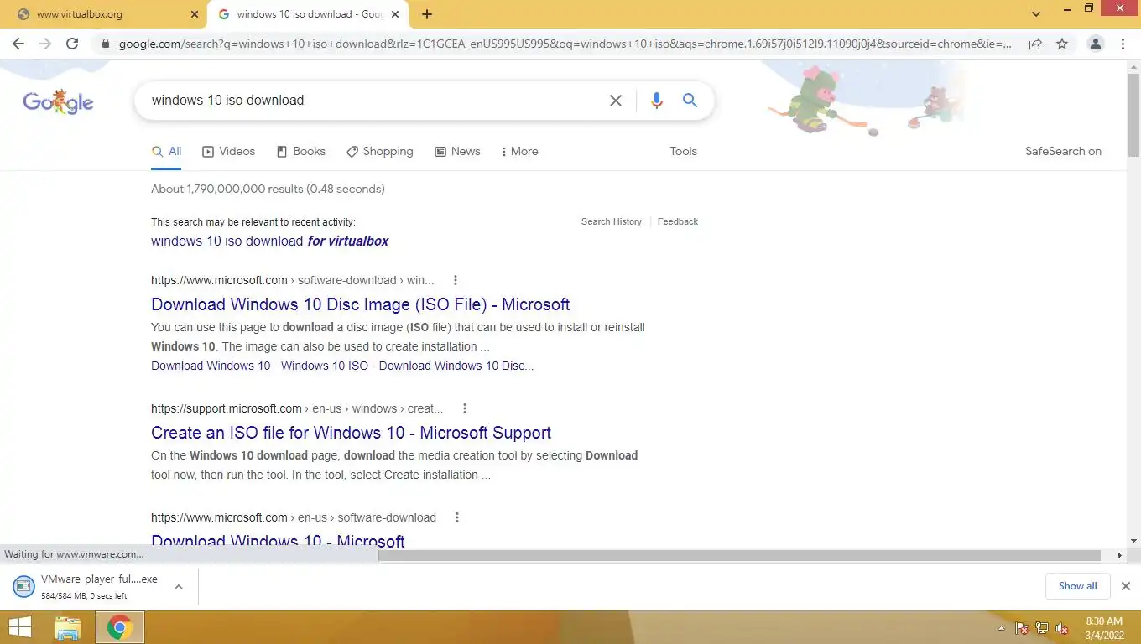Open suggestion windows 10 iso download for virtualbox

[x=269, y=241]
